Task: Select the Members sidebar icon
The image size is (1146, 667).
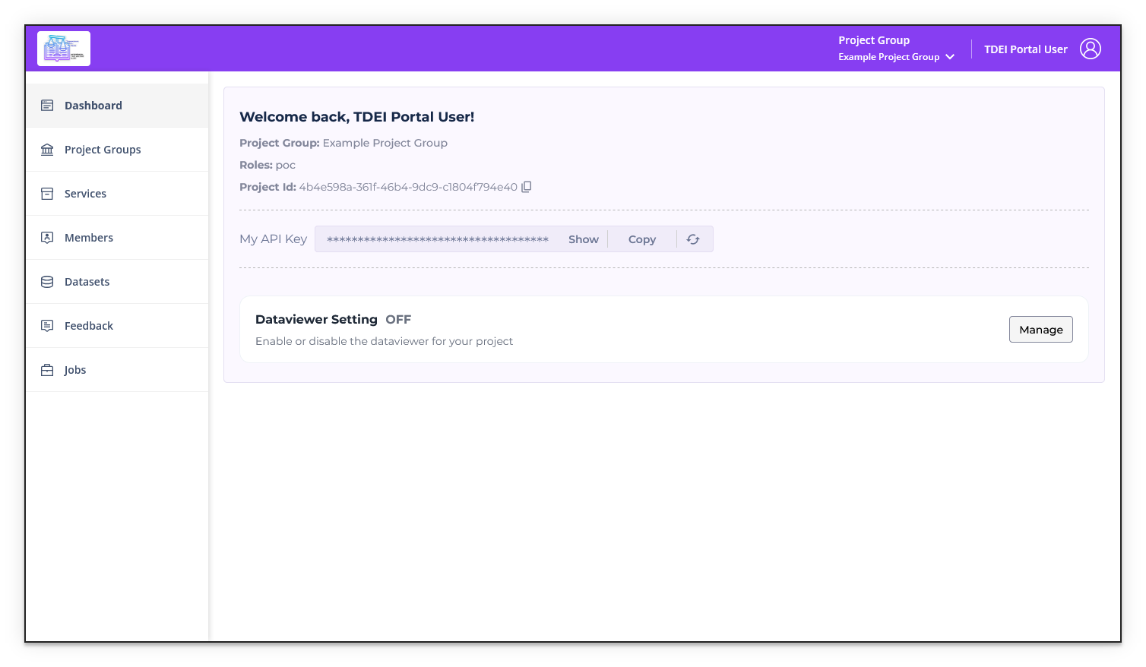Action: coord(46,237)
